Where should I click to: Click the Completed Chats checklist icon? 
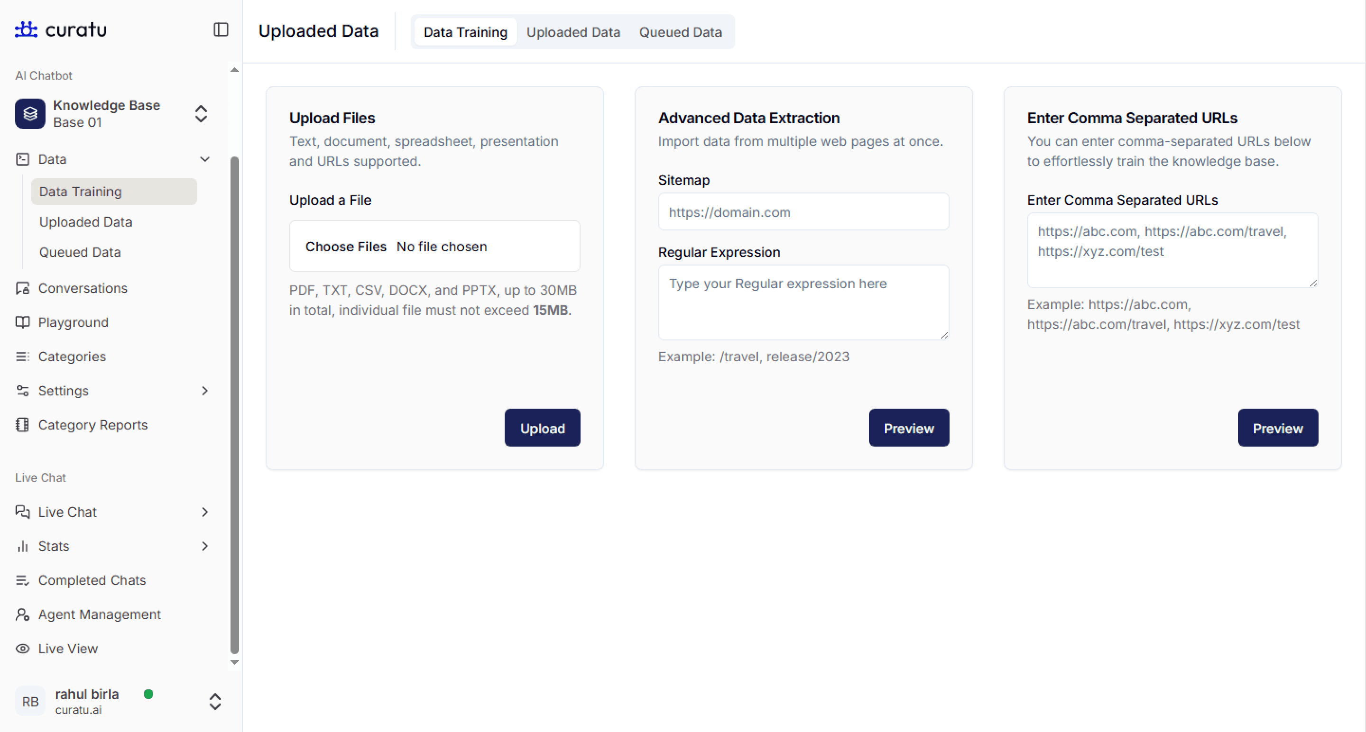tap(22, 580)
